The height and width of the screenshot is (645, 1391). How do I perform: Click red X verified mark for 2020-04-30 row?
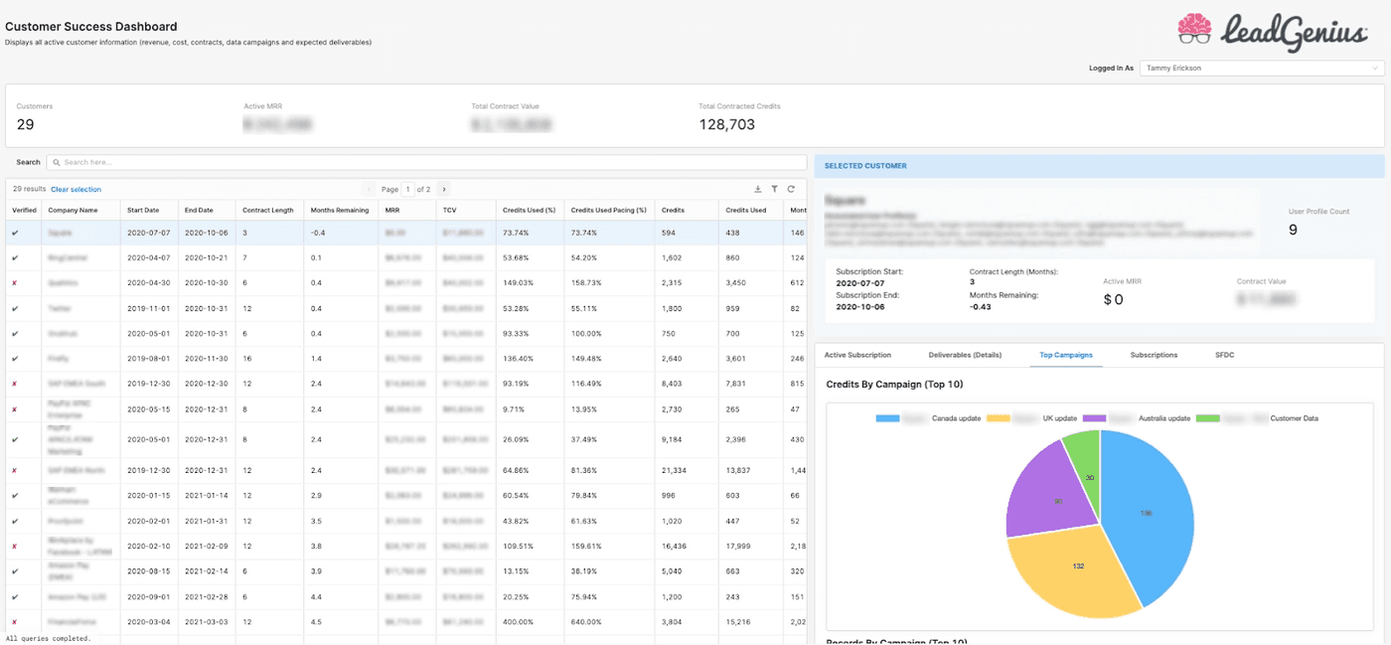coord(15,283)
